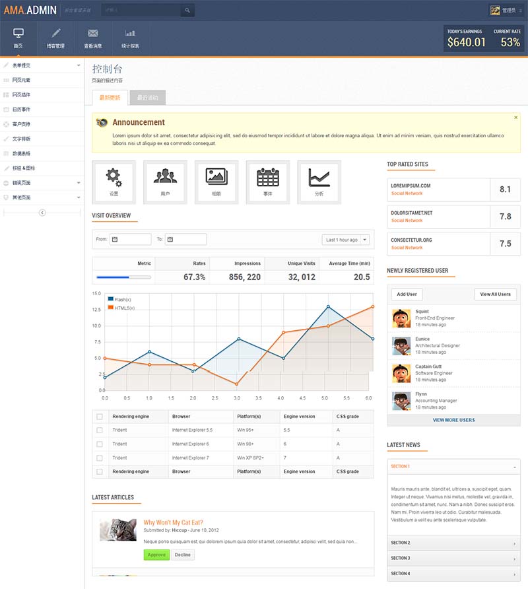Click the search magnifier icon in header
528x589 pixels.
coord(187,11)
